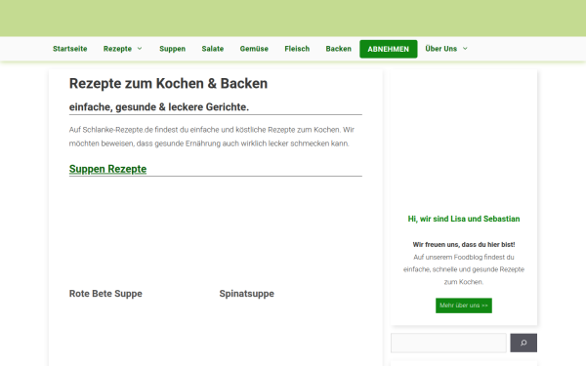Focus the sidebar search input field
This screenshot has height=366, width=586.
pyautogui.click(x=448, y=343)
